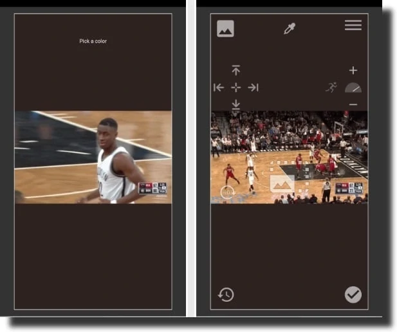Center the image with crosshair icon
This screenshot has width=397, height=332.
[x=235, y=88]
